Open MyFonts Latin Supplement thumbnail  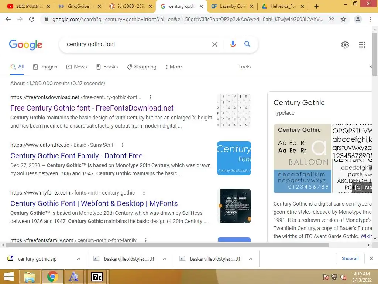pyautogui.click(x=234, y=206)
